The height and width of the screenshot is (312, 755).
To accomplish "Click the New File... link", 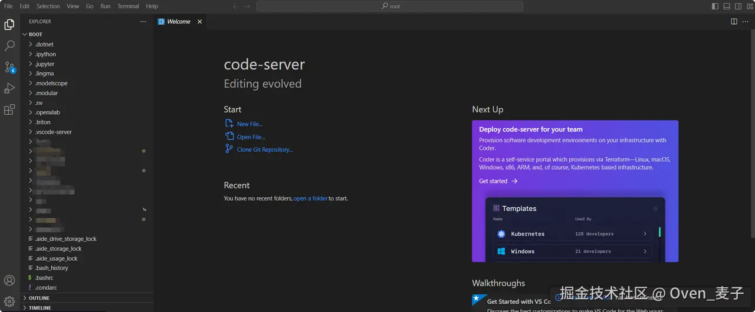I will click(x=250, y=124).
